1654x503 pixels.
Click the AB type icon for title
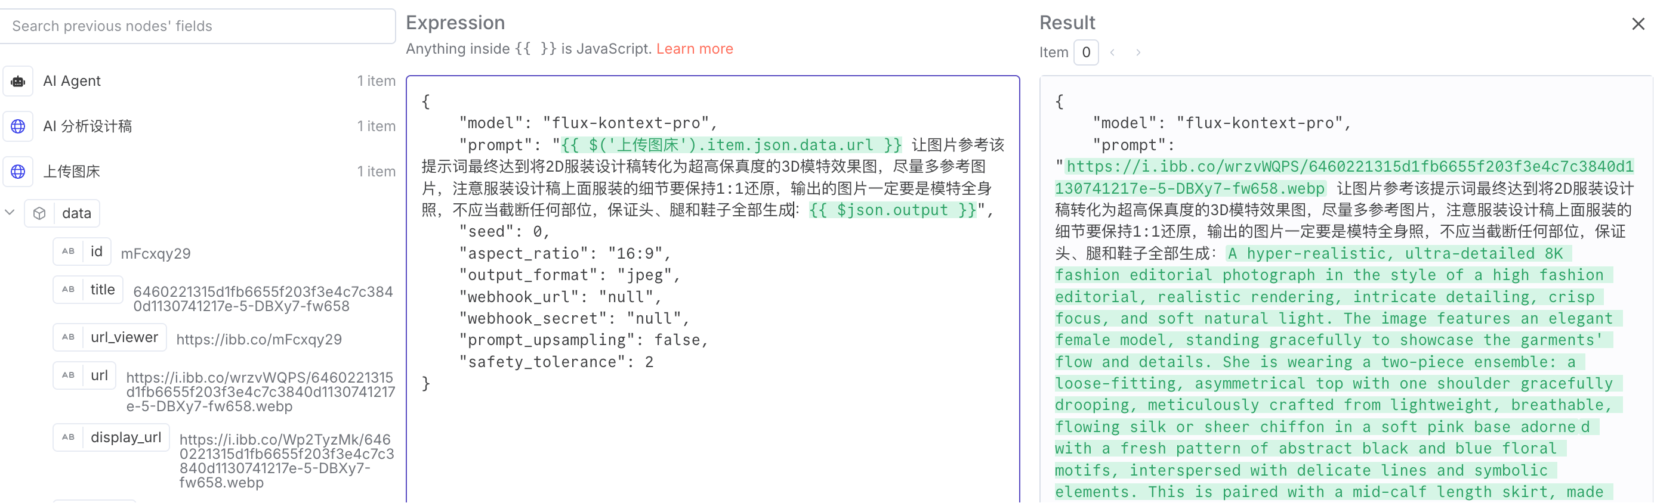tap(68, 290)
